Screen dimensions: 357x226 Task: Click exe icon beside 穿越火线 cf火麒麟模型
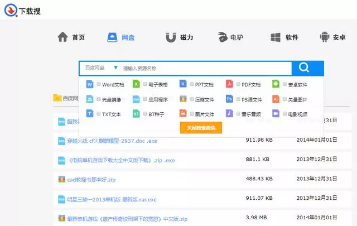coord(62,141)
